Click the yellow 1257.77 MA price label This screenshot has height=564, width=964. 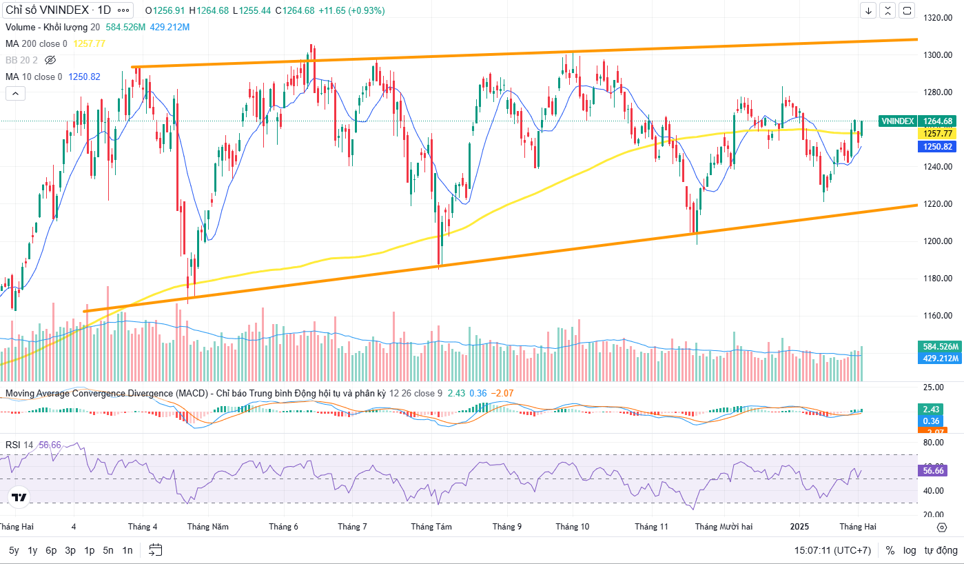[938, 134]
